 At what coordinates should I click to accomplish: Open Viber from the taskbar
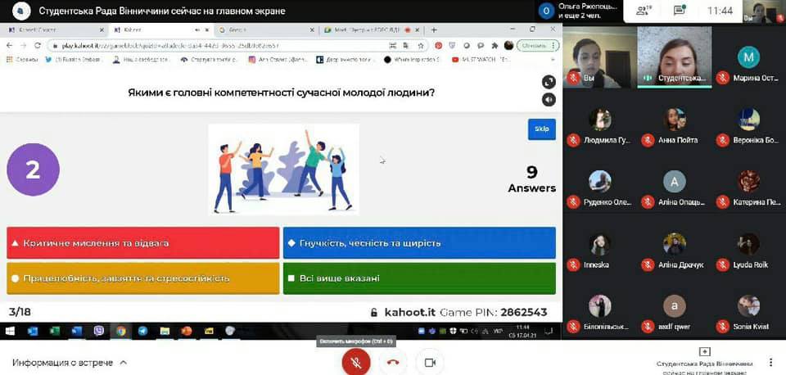tap(99, 331)
